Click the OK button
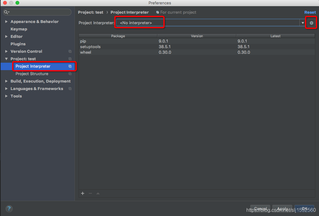The width and height of the screenshot is (319, 216). [x=304, y=209]
